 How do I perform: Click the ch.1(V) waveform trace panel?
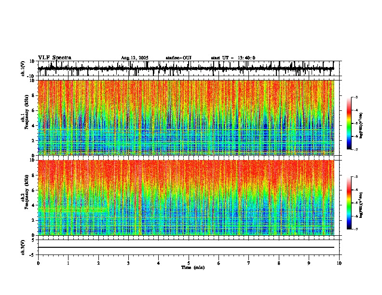tap(189, 68)
